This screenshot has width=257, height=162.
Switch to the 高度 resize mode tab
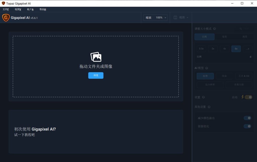(x=245, y=37)
